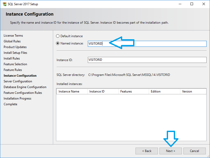Cancel the SQL Server setup

(194, 151)
